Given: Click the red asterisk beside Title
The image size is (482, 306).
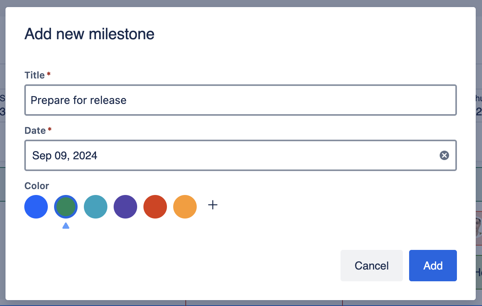Looking at the screenshot, I should coord(49,74).
